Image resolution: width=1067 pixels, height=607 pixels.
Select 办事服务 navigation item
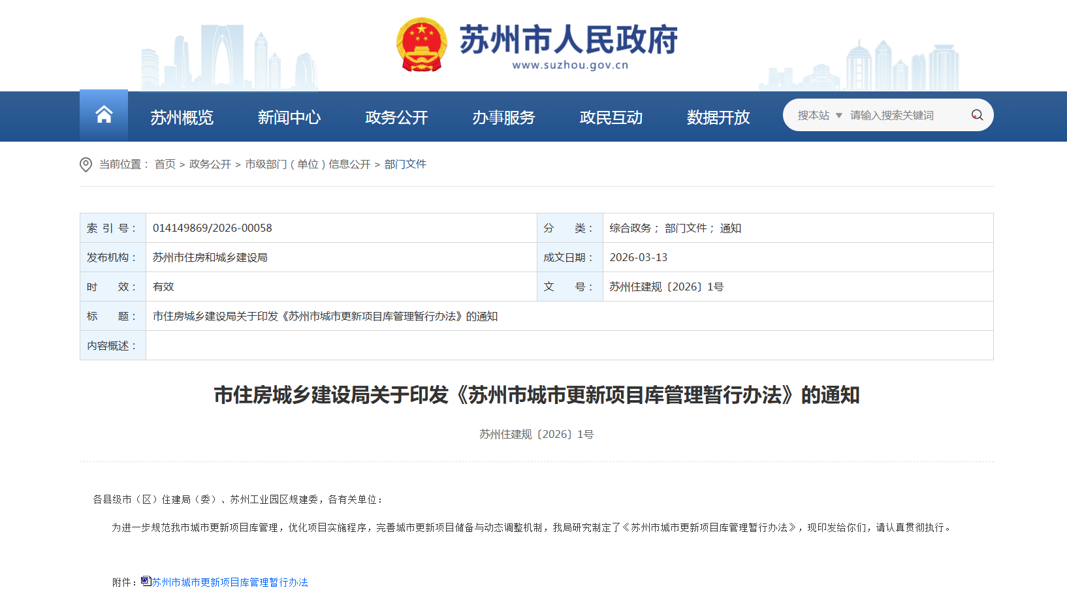[503, 117]
